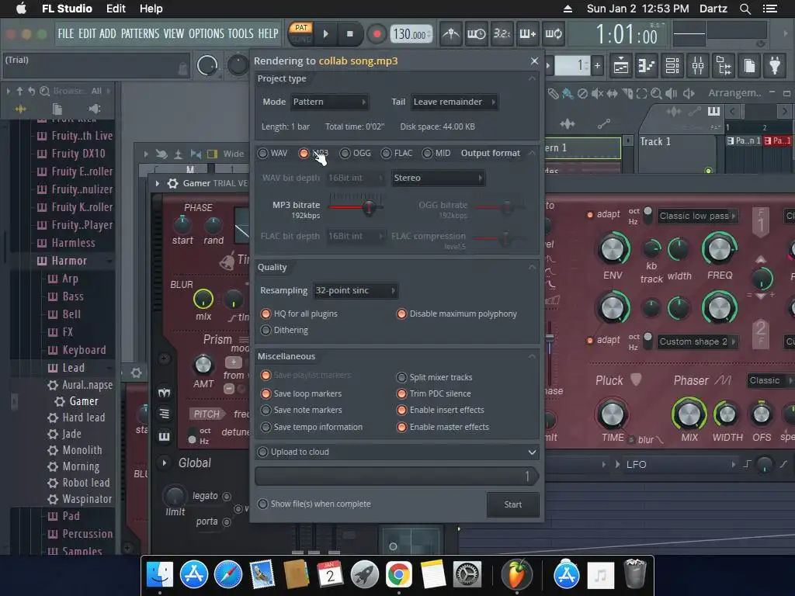Select the FLAC output format option

pyautogui.click(x=386, y=153)
